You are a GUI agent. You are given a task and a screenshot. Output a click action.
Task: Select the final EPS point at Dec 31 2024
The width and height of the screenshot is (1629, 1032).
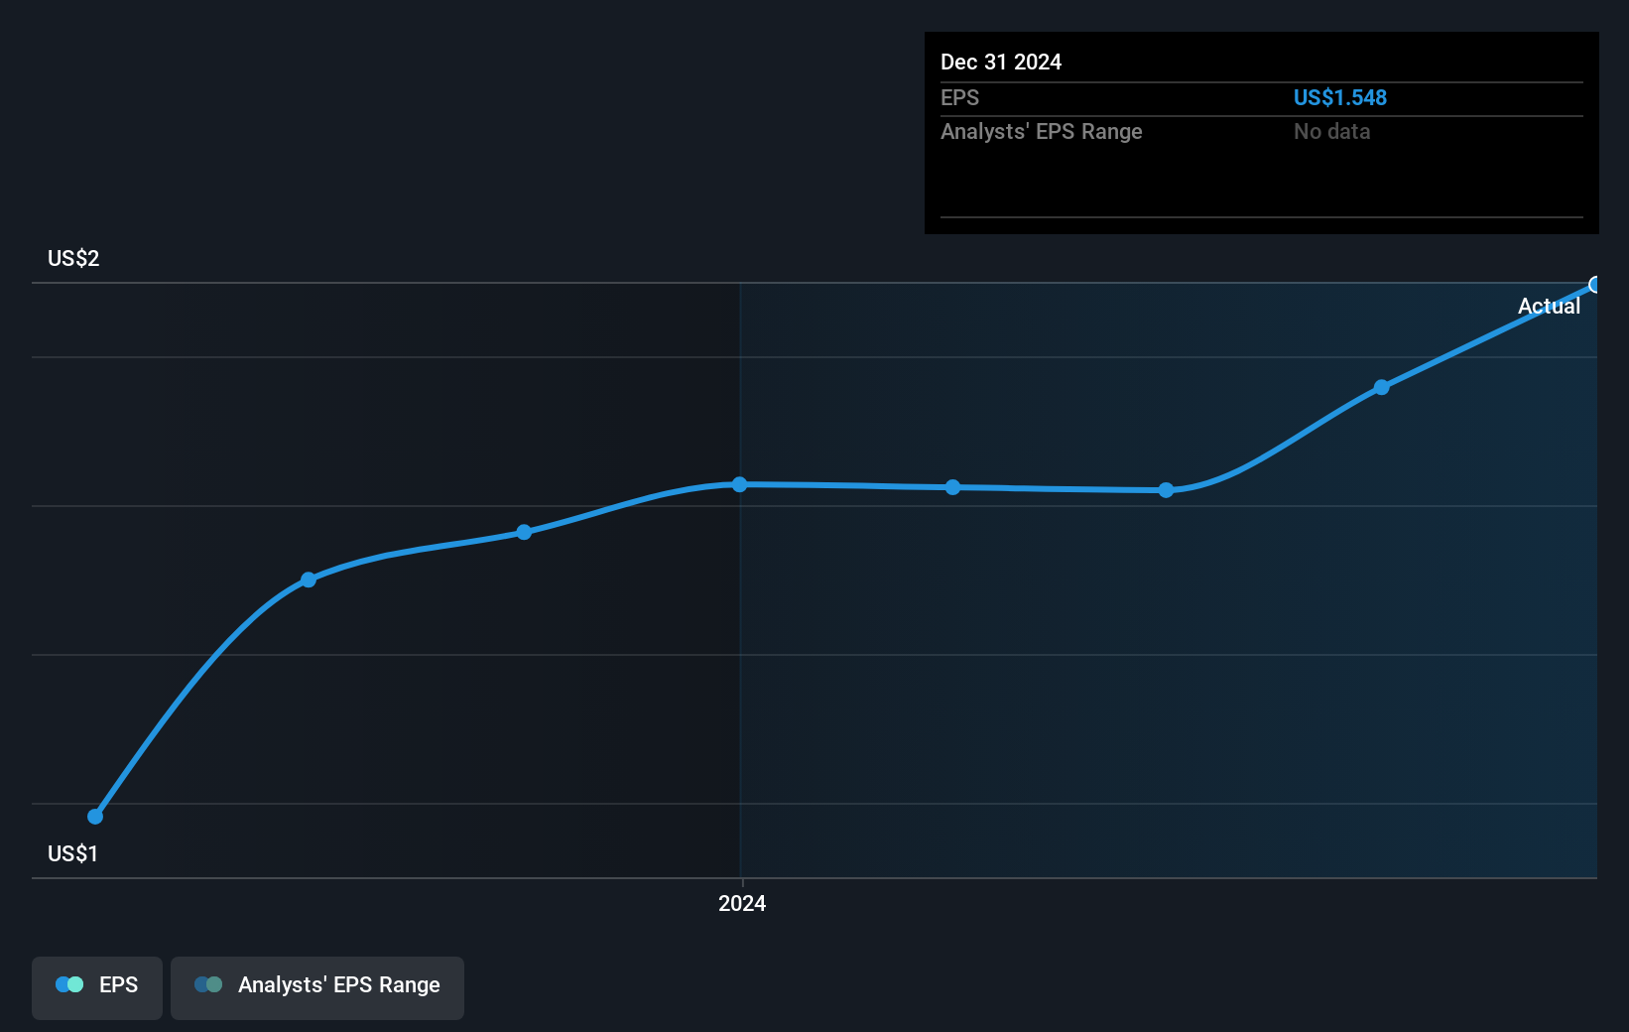pyautogui.click(x=1595, y=285)
